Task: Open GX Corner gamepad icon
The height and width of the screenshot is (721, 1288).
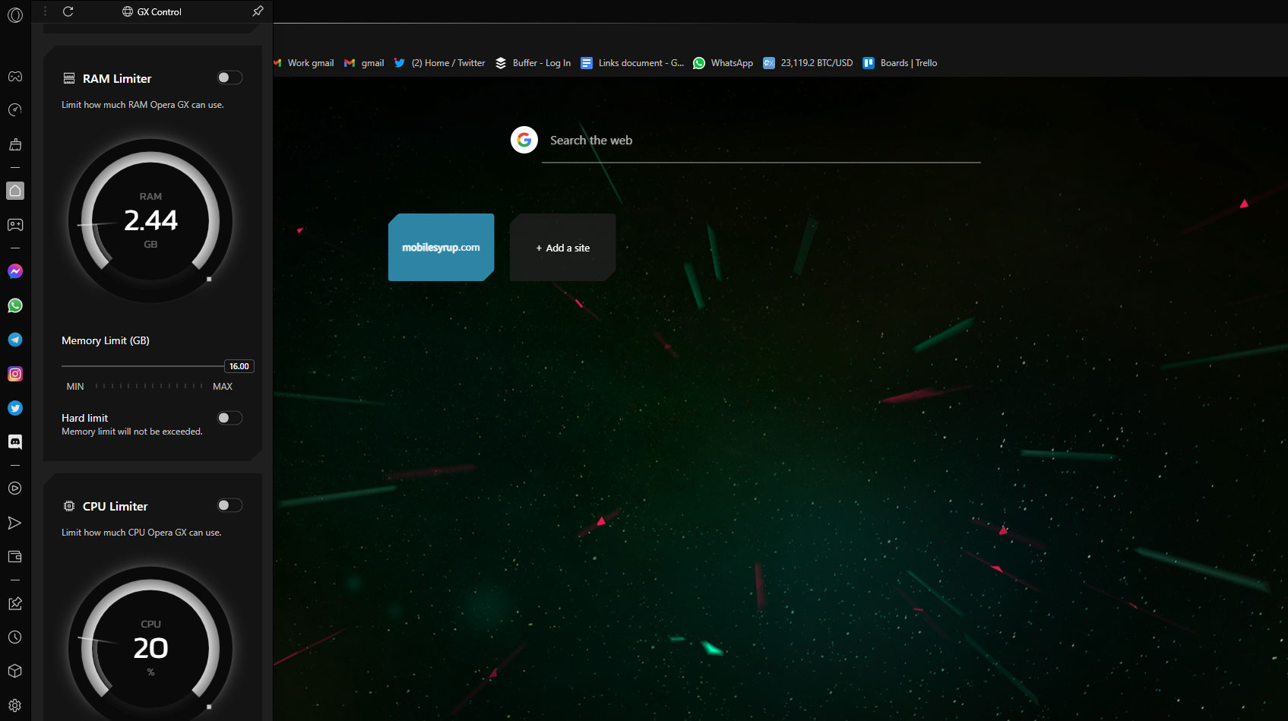Action: 15,77
